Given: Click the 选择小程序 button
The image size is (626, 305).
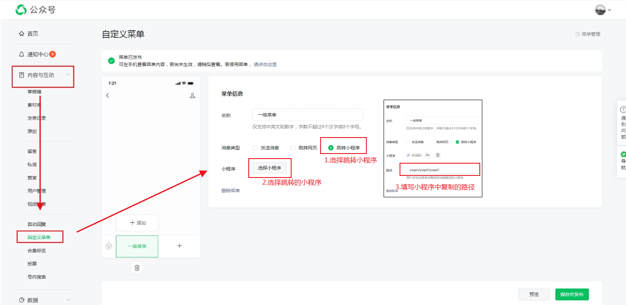Looking at the screenshot, I should [x=269, y=168].
